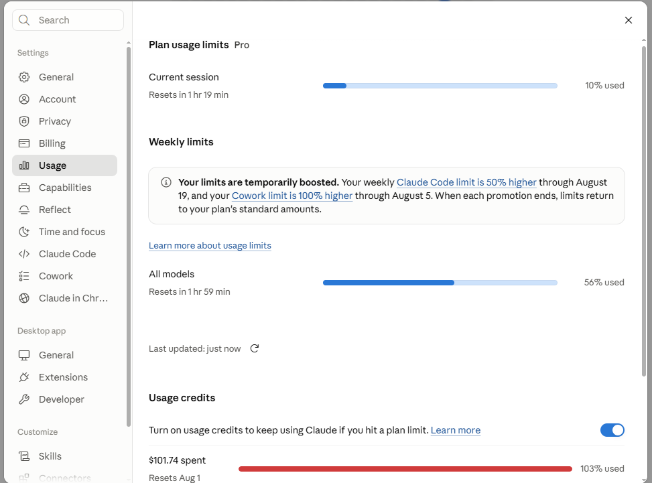The width and height of the screenshot is (652, 483).
Task: Click the '103% used' label
Action: (x=602, y=468)
